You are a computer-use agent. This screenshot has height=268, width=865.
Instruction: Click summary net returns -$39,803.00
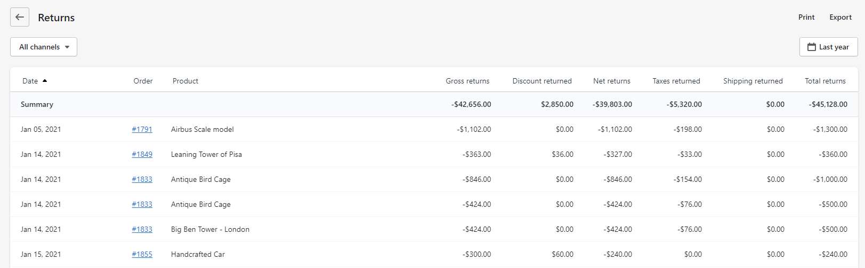[612, 104]
